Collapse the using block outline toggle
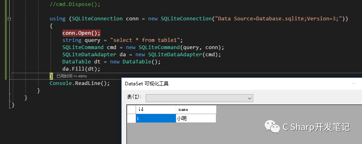Screen dimensions: 362x144 (9, 19)
